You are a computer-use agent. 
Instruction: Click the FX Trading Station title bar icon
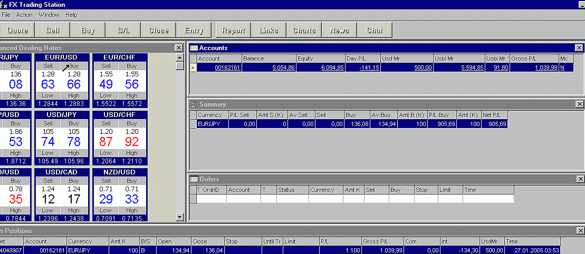(x=4, y=5)
